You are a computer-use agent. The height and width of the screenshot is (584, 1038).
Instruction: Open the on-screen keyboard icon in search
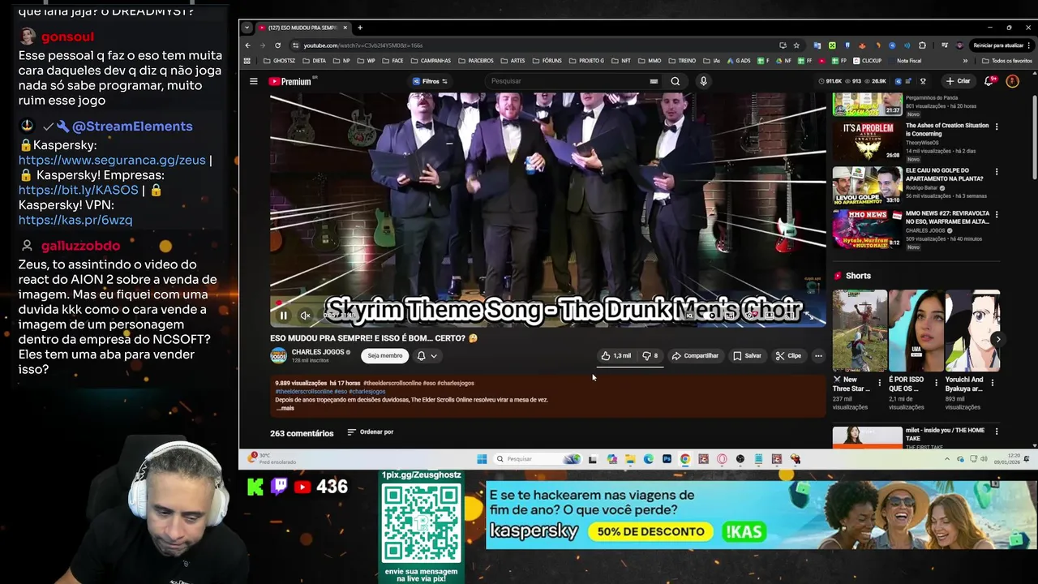(x=654, y=81)
